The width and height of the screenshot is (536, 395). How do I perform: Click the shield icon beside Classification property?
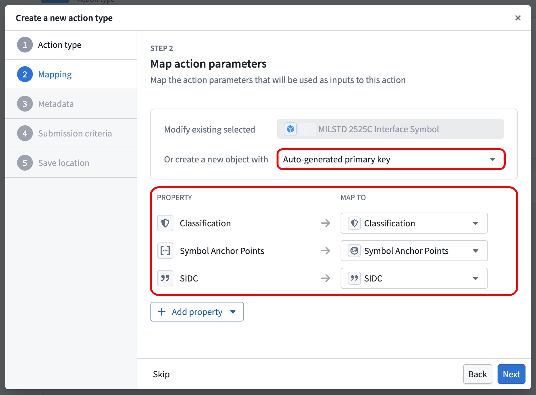[x=165, y=223]
